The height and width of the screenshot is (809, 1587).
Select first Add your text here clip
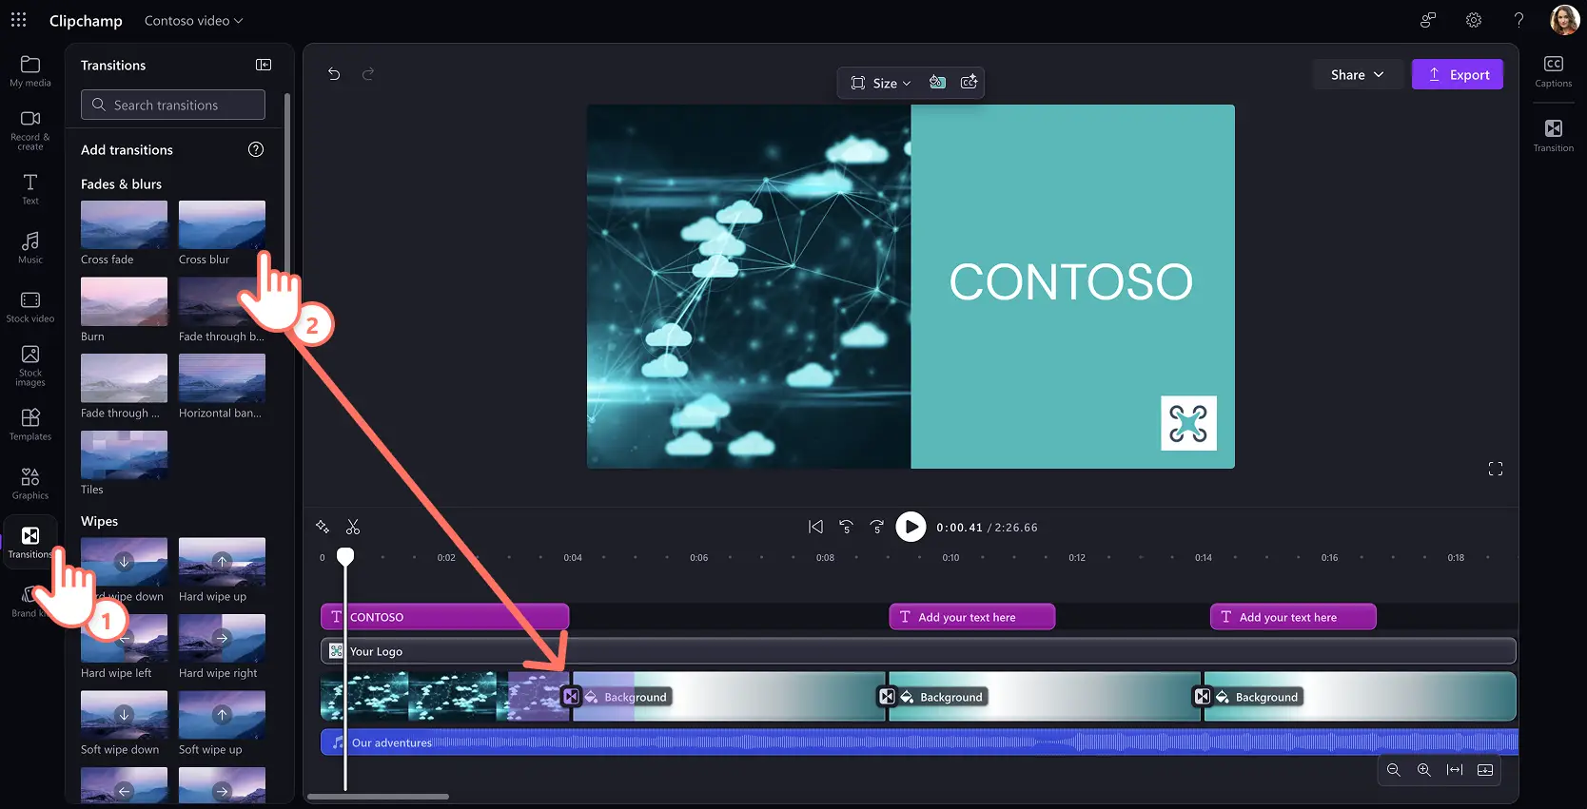971,617
